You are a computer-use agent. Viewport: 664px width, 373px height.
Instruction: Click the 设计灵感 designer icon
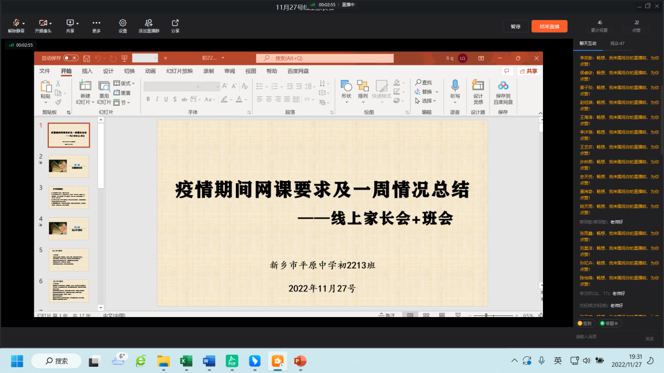pos(478,86)
